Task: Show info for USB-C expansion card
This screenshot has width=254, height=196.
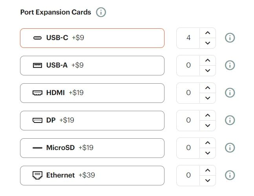Action: pyautogui.click(x=230, y=38)
